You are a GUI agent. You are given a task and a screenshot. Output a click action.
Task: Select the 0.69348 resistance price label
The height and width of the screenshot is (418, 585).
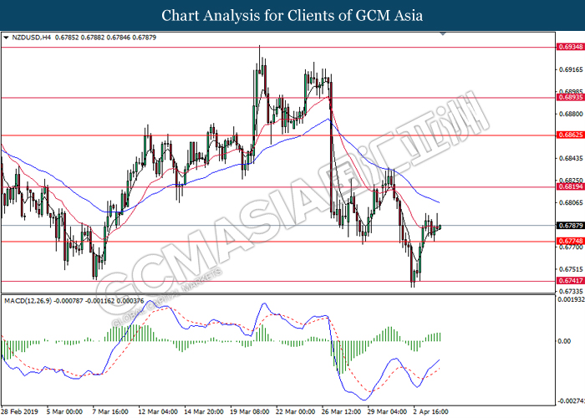click(571, 47)
